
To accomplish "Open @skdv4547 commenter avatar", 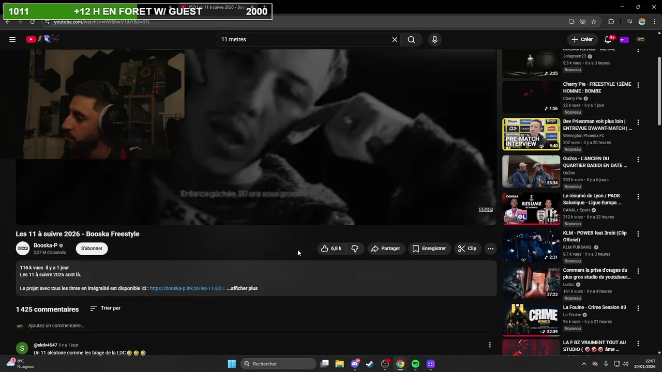I will [x=22, y=348].
